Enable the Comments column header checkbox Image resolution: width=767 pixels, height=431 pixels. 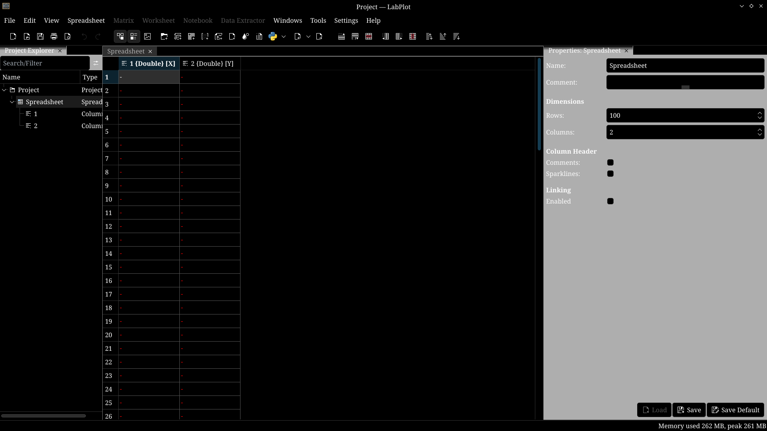tap(610, 162)
